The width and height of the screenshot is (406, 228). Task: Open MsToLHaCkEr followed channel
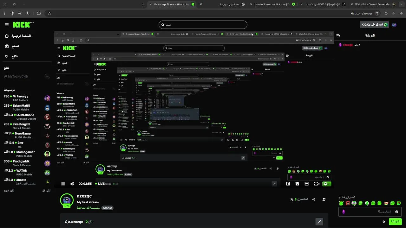coord(27,76)
